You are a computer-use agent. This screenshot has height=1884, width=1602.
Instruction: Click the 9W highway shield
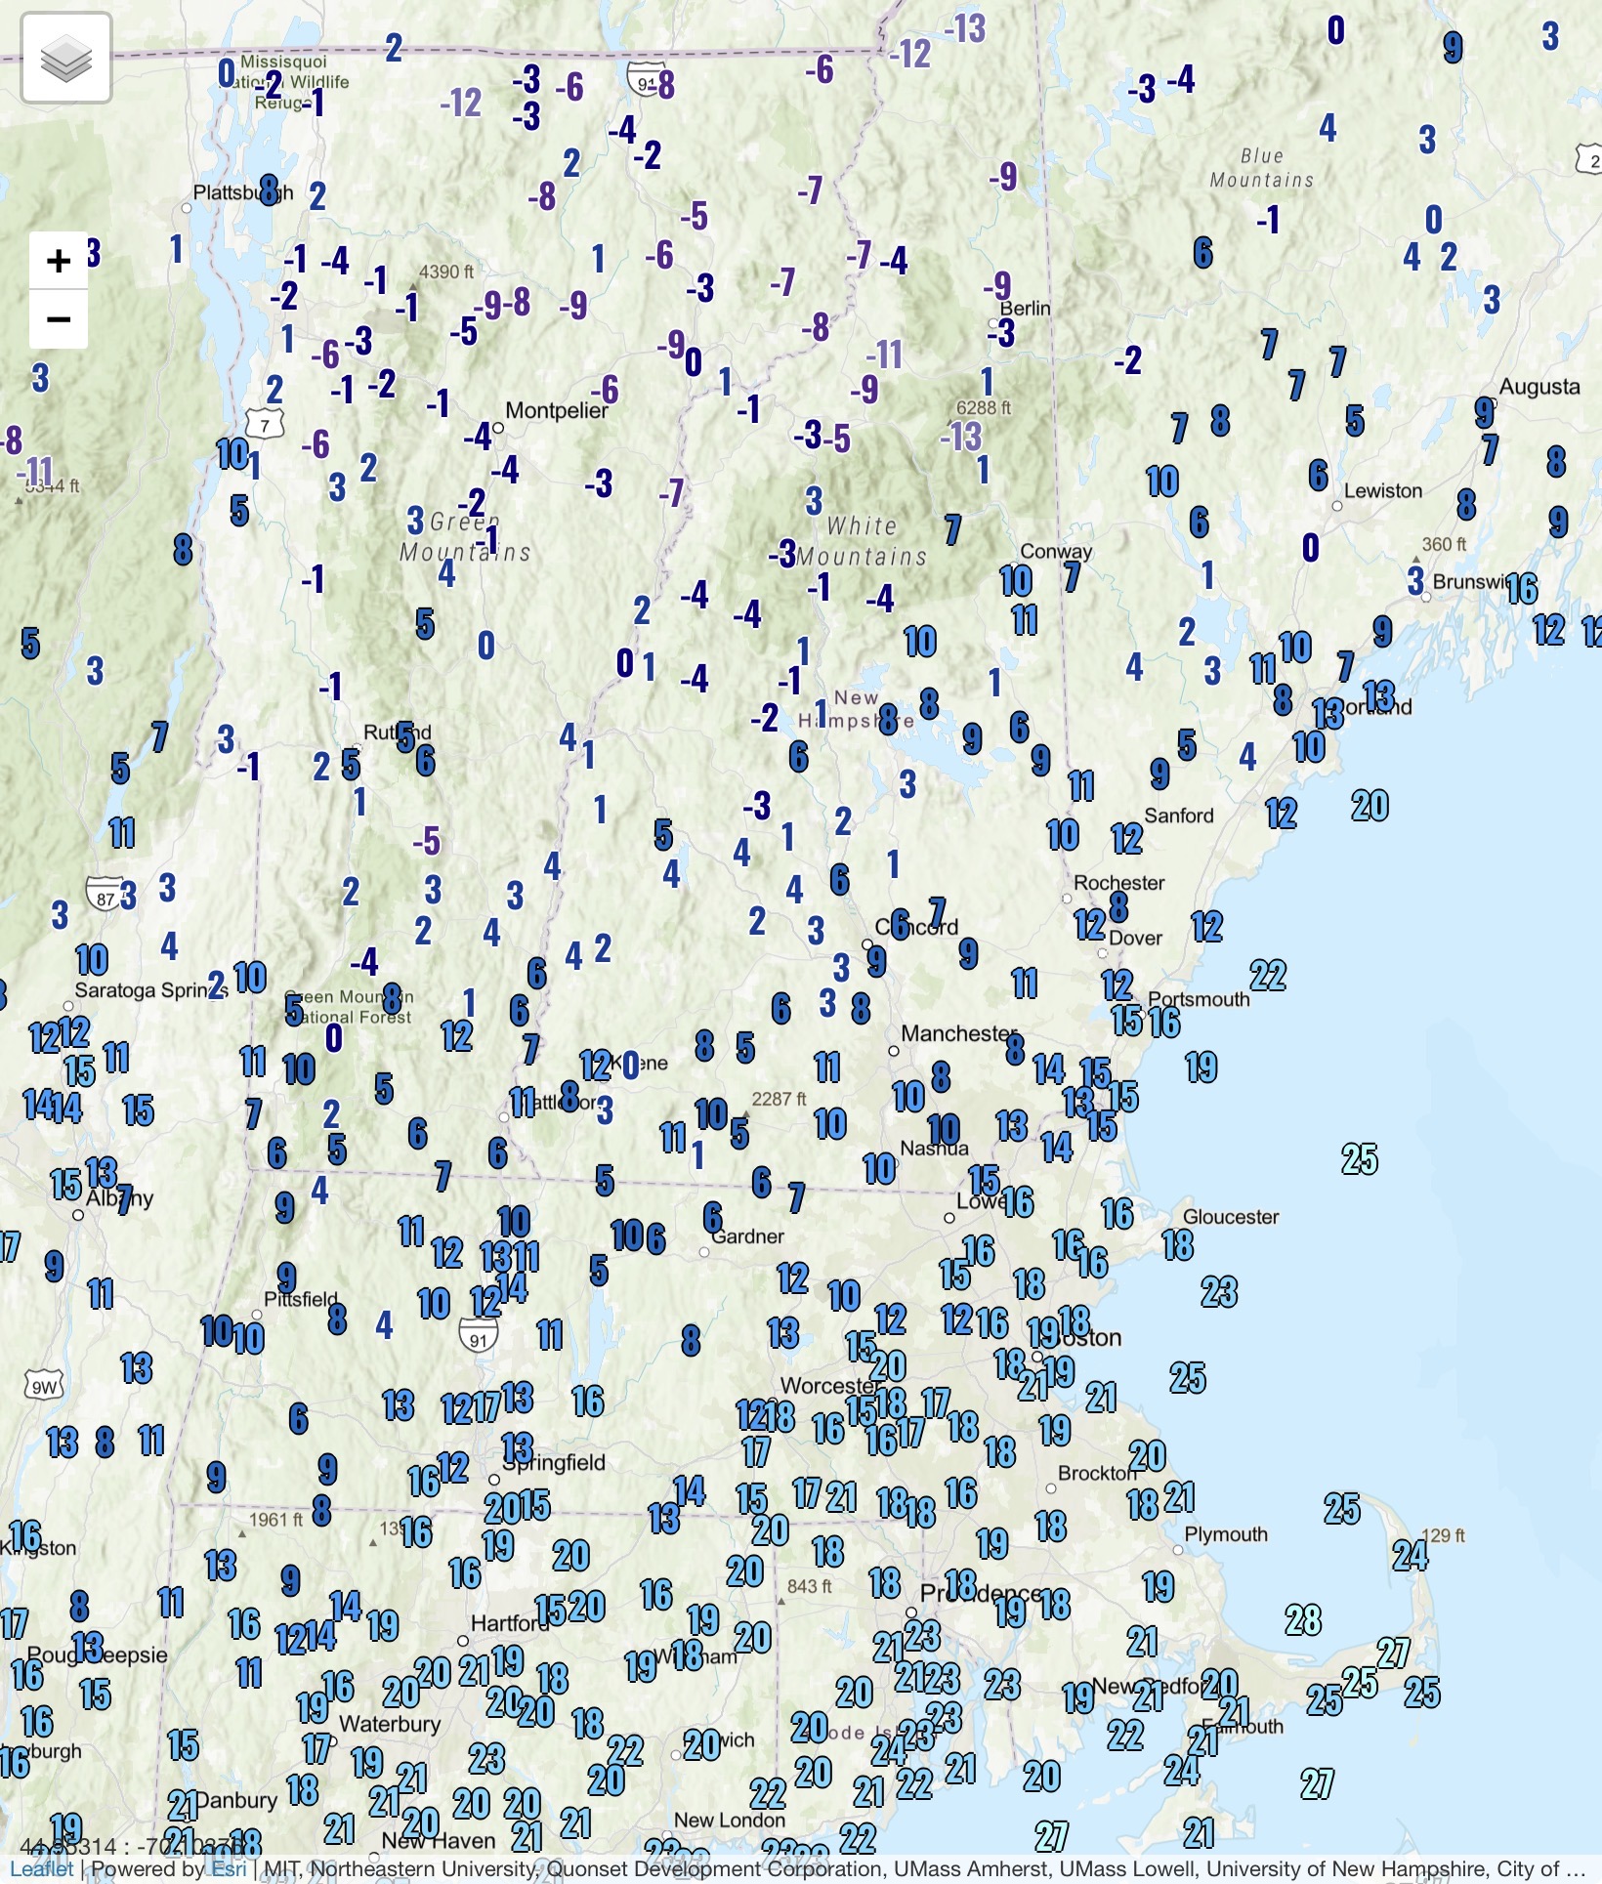pos(45,1386)
